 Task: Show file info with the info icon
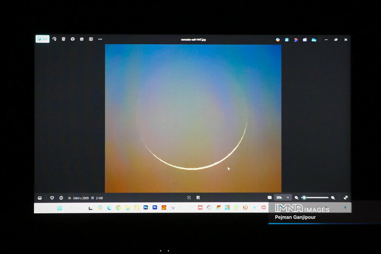(x=61, y=198)
